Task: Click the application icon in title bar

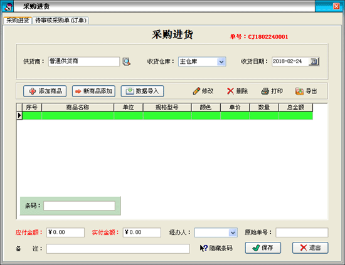Action: [8, 7]
